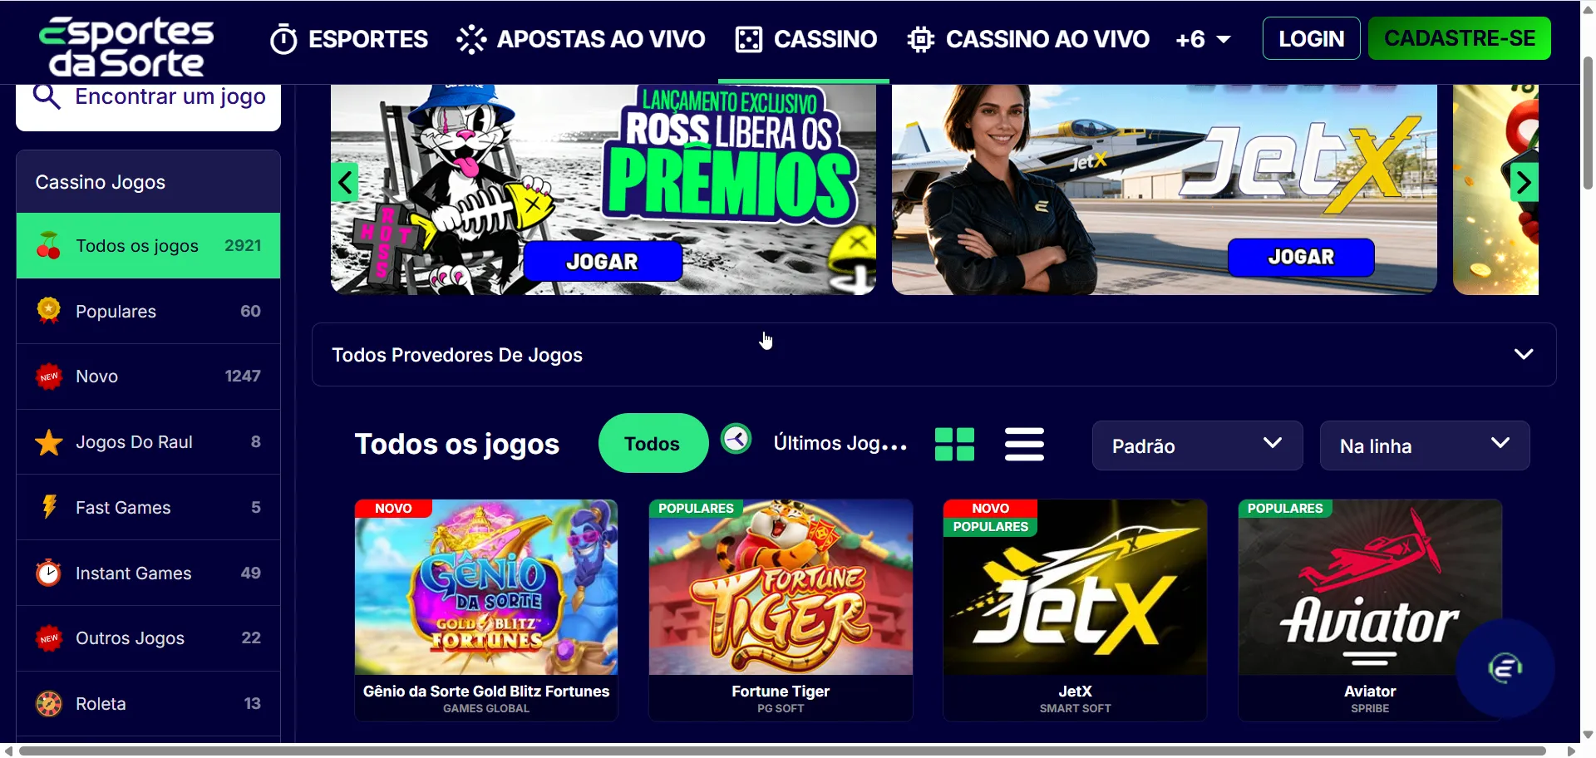The image size is (1596, 758).
Task: Click the horizontal scrollbar at bottom
Action: pyautogui.click(x=781, y=751)
